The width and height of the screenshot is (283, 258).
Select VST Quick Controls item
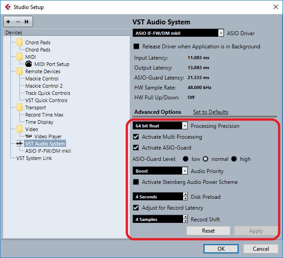click(x=46, y=100)
